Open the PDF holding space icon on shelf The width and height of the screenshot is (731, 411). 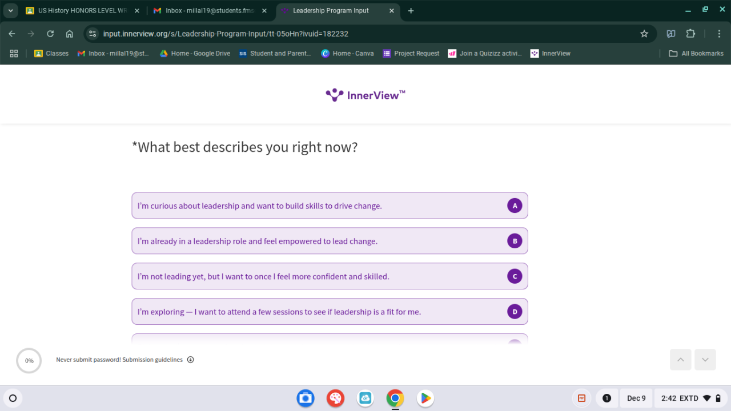click(x=581, y=398)
